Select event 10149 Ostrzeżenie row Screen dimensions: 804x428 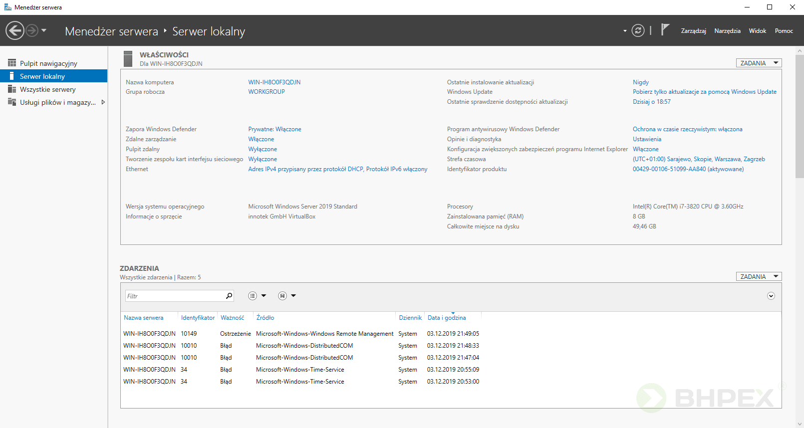point(451,334)
